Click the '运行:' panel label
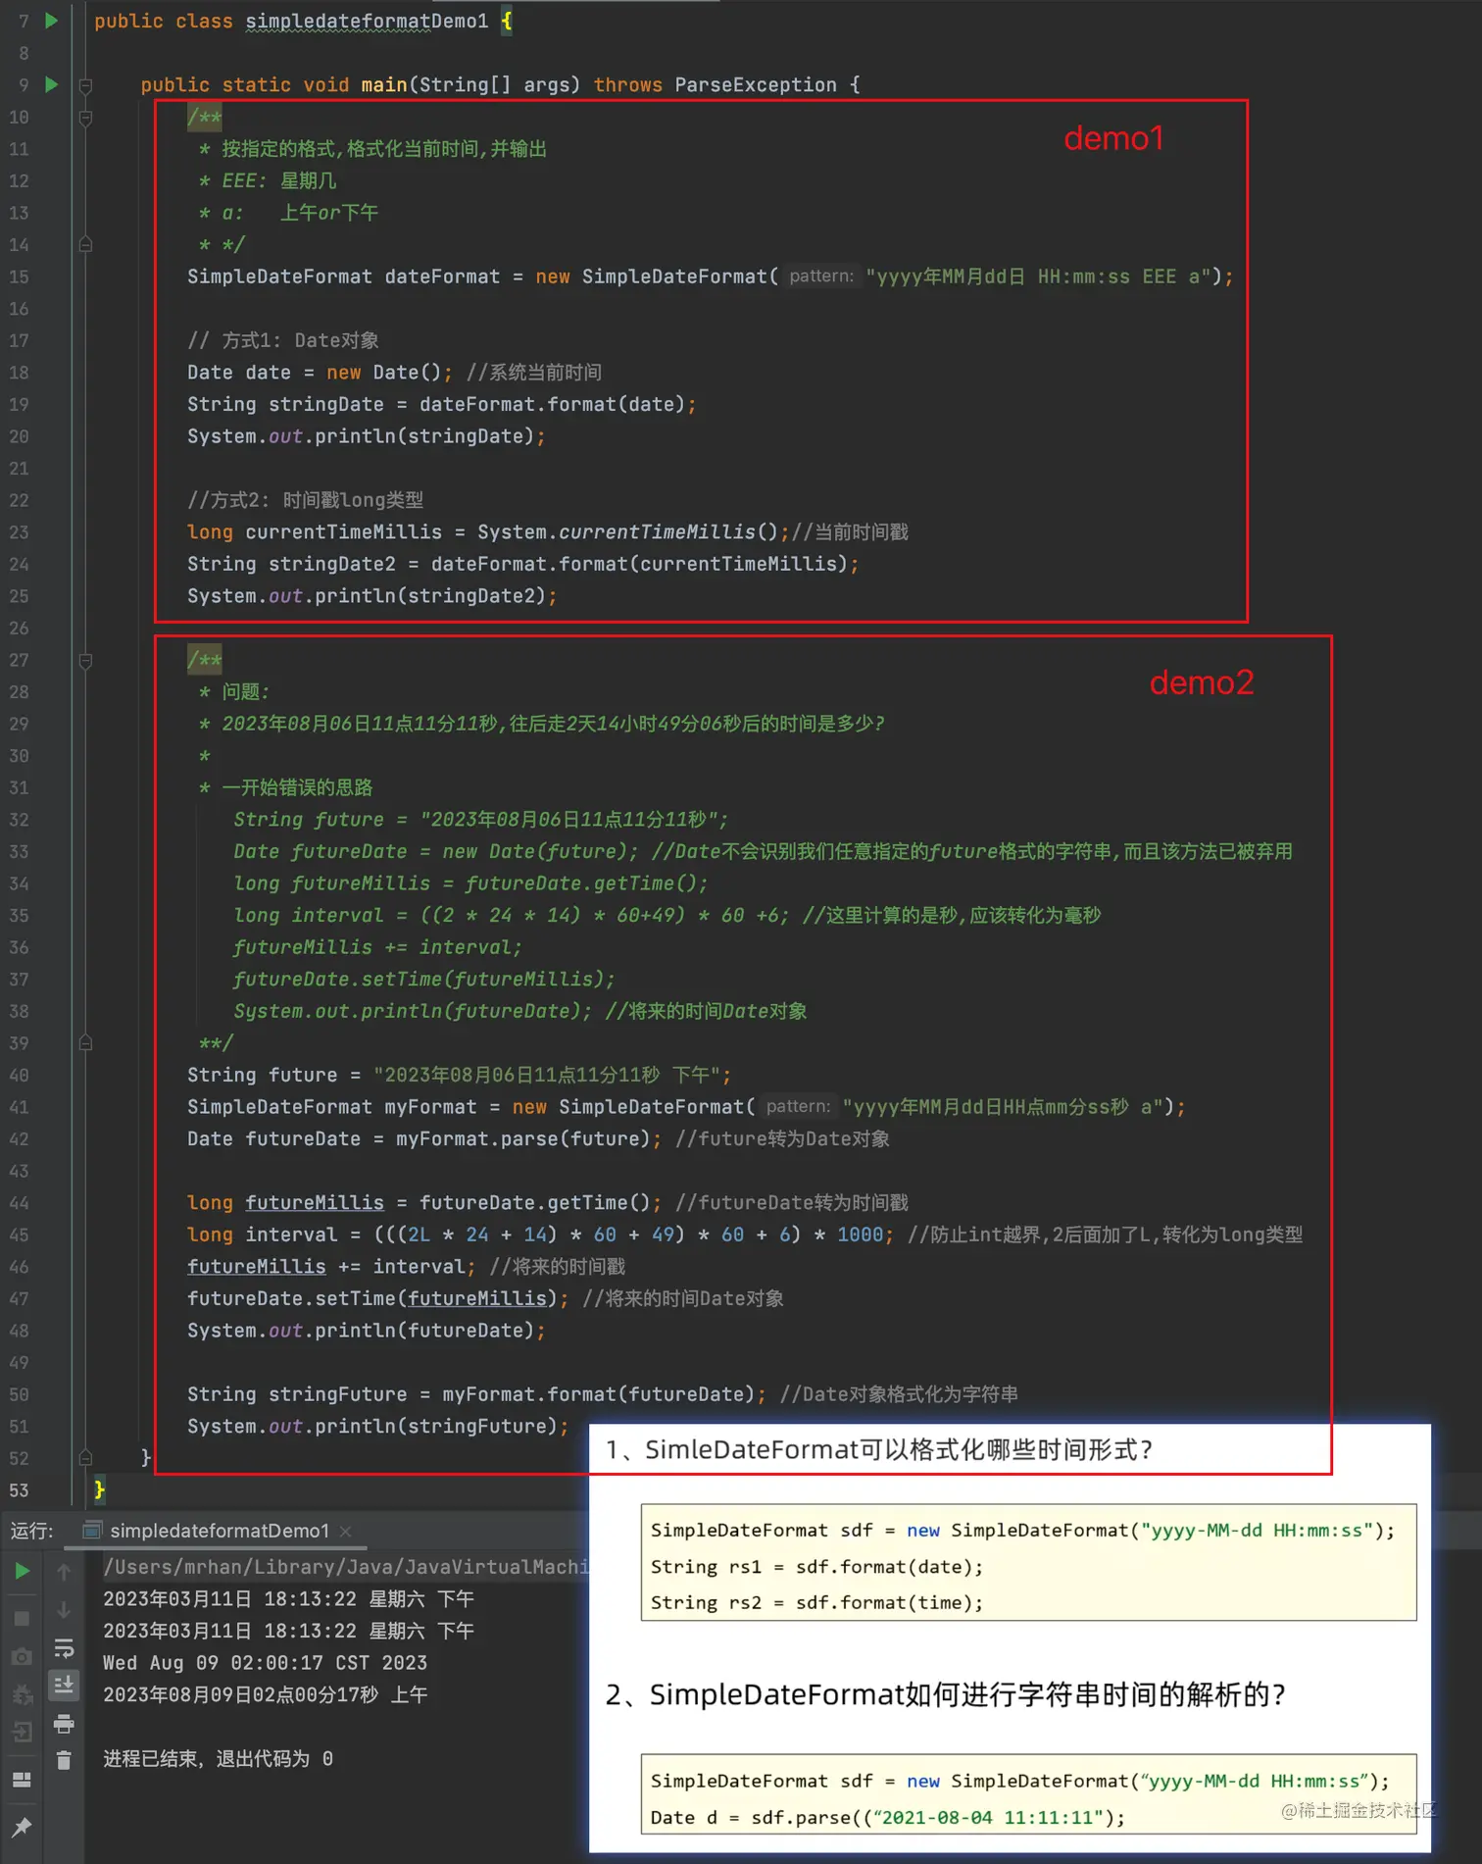 [31, 1531]
